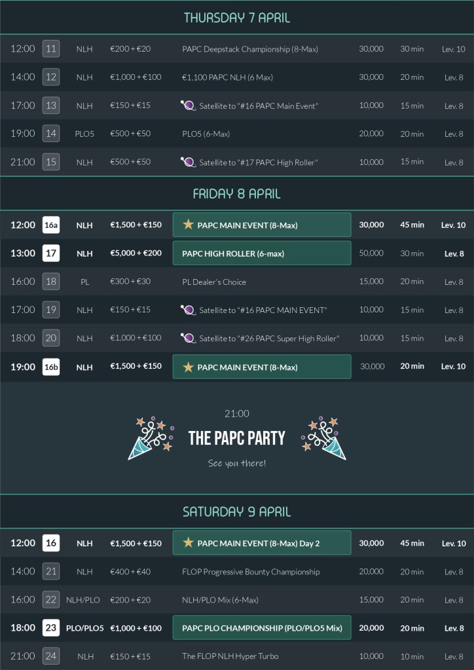Click left party popper icon
The image size is (474, 670).
tap(151, 437)
